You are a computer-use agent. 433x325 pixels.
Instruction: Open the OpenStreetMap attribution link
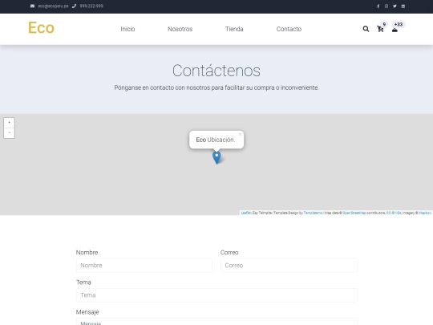click(354, 213)
